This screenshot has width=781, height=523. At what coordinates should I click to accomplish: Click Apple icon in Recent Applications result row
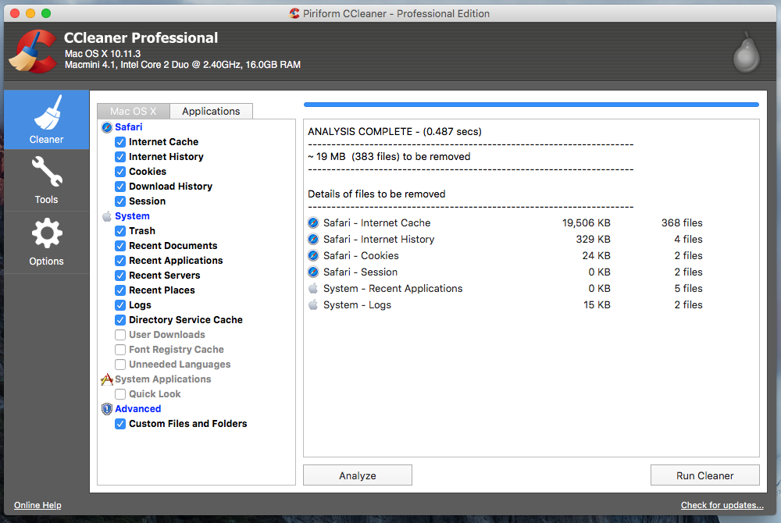point(313,288)
